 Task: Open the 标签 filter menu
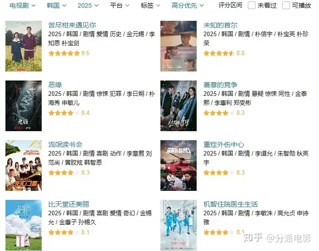pos(150,5)
